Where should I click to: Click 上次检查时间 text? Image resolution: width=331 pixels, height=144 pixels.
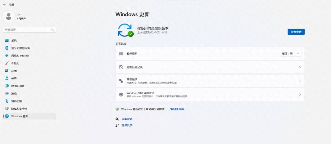(x=152, y=33)
